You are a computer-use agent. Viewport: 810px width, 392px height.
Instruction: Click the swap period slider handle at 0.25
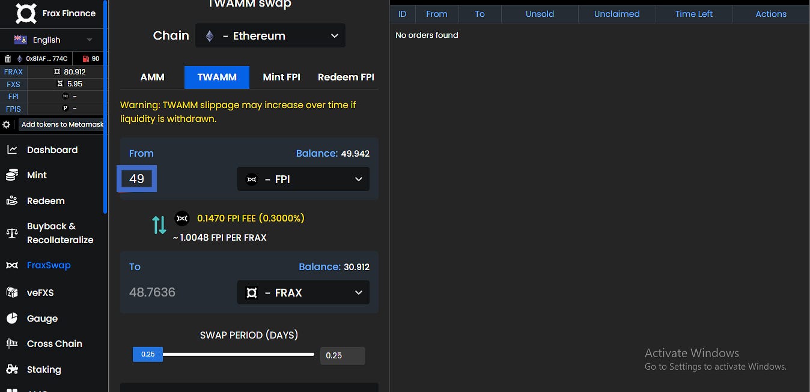point(148,354)
